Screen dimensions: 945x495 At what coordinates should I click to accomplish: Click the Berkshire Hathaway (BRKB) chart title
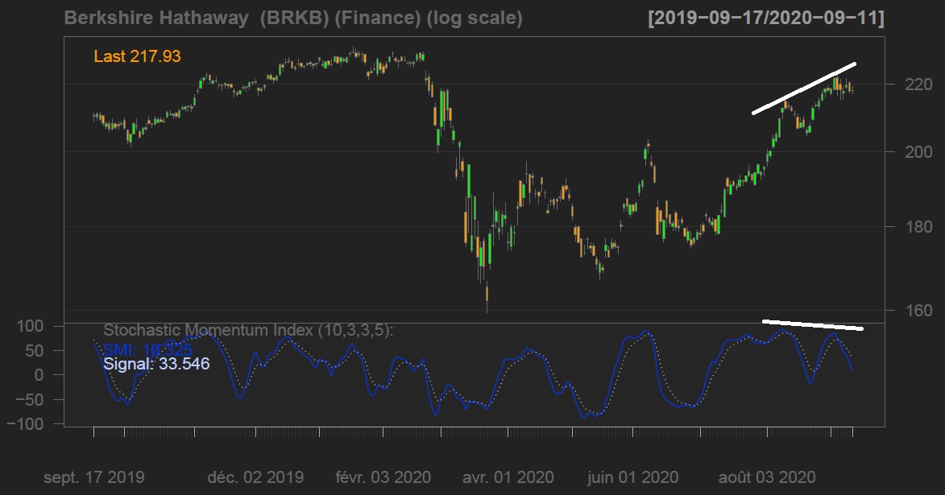click(293, 18)
